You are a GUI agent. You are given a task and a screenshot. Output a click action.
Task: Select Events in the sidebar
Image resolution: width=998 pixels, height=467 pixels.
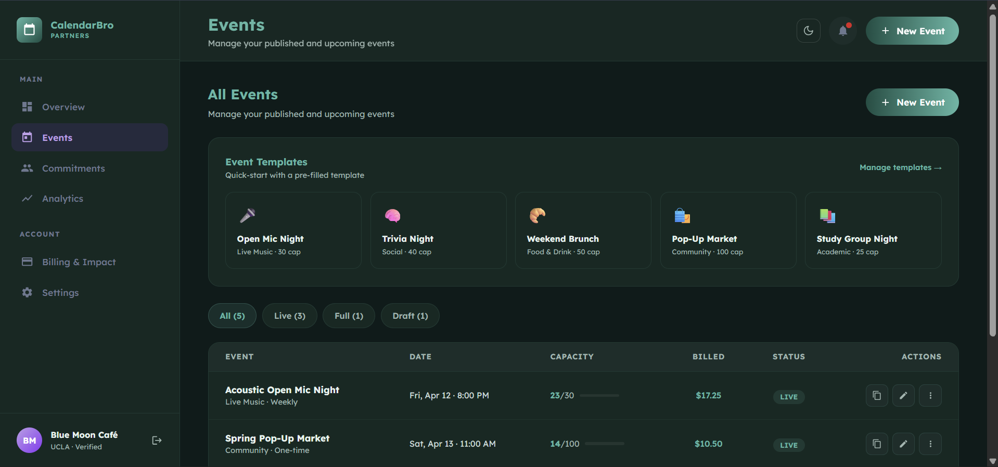[89, 137]
